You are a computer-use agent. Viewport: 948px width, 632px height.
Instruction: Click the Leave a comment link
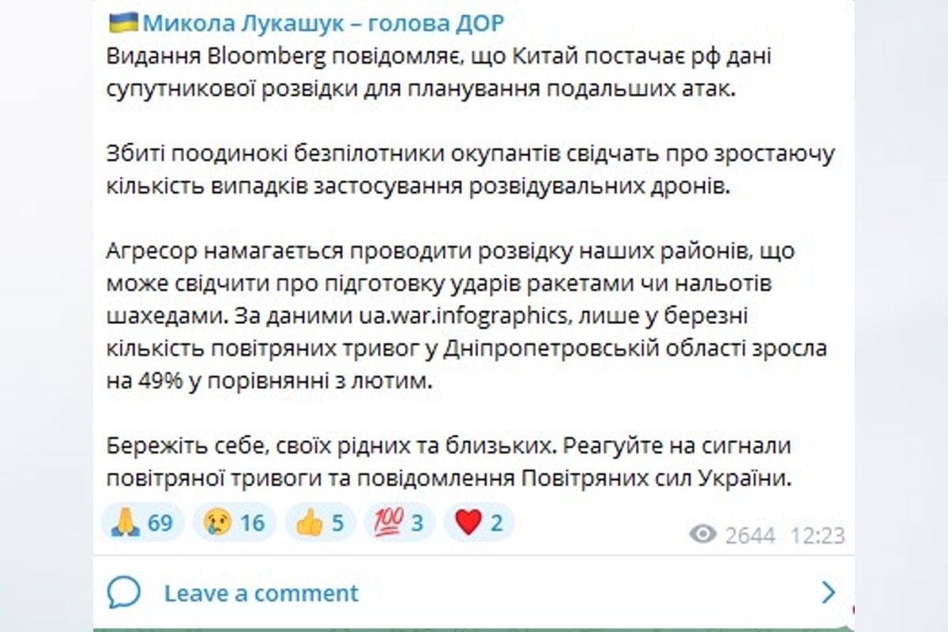[261, 592]
